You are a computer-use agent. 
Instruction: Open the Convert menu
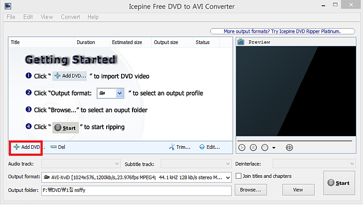pyautogui.click(x=70, y=17)
